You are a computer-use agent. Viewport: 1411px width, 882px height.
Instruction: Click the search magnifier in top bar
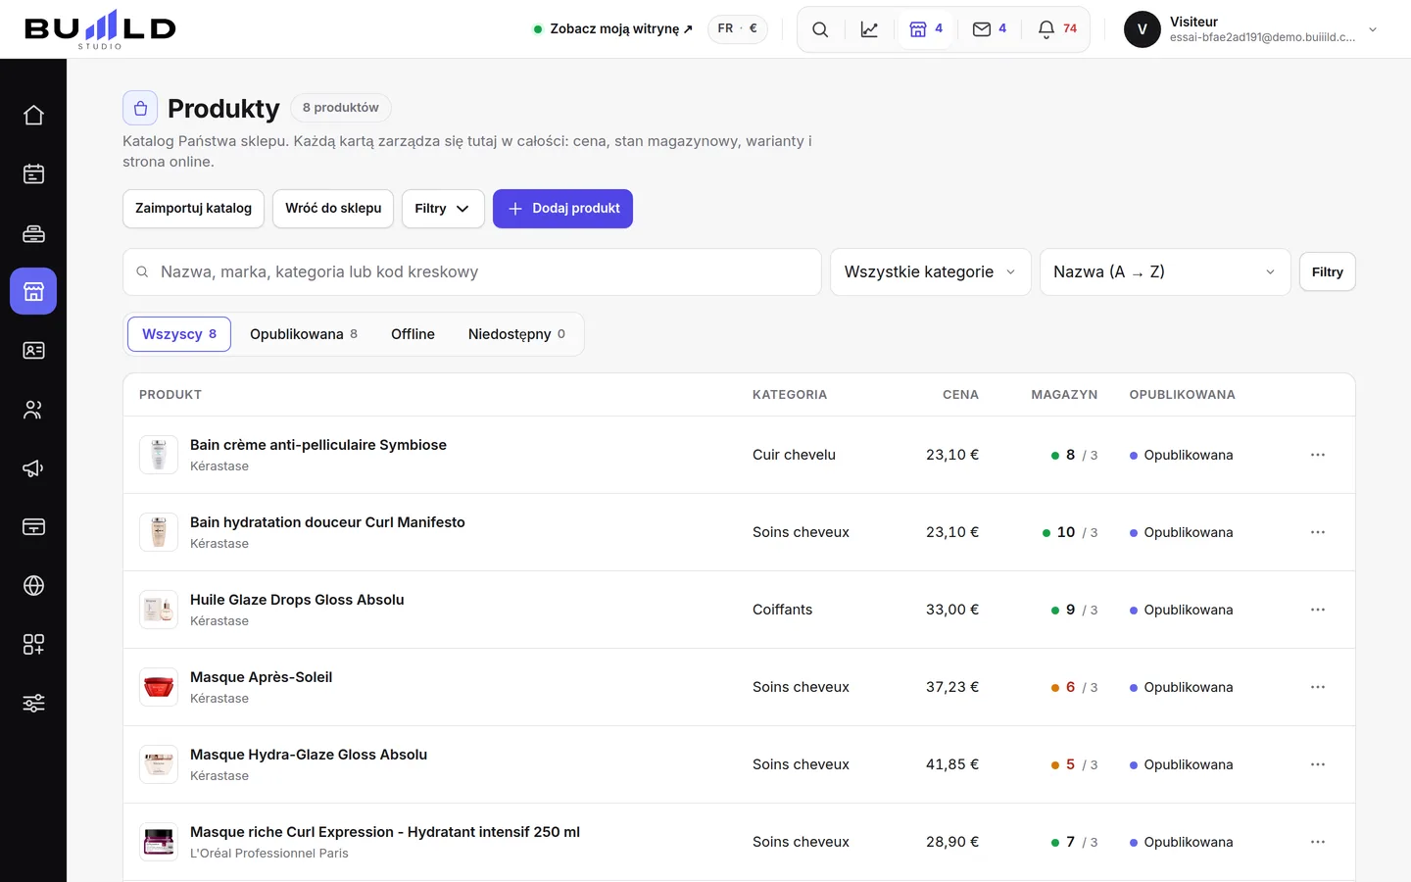point(820,29)
